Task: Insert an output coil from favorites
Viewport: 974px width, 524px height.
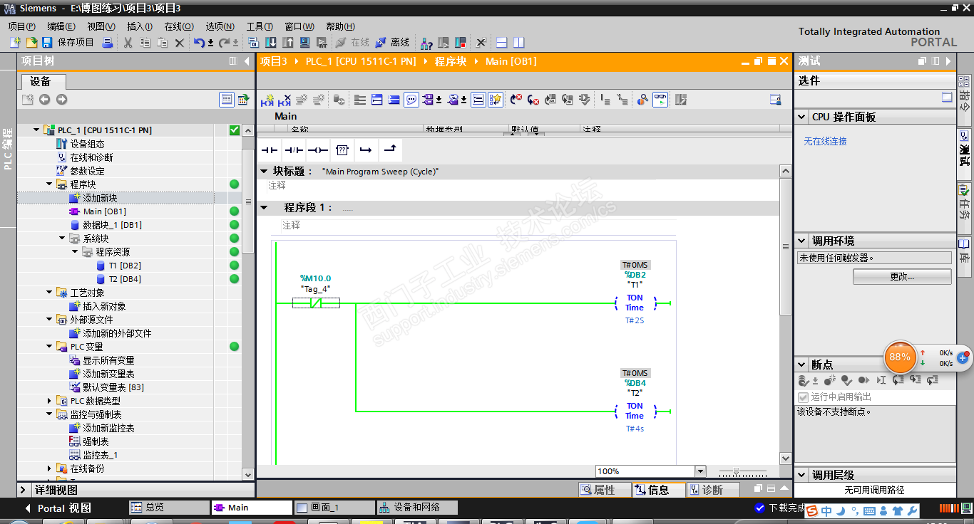Action: tap(317, 150)
